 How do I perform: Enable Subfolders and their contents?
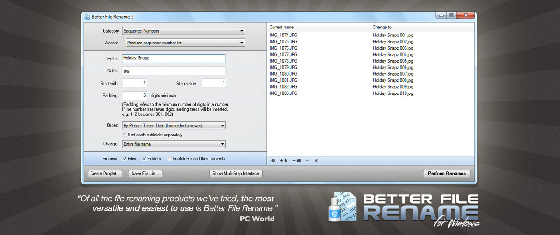[169, 159]
